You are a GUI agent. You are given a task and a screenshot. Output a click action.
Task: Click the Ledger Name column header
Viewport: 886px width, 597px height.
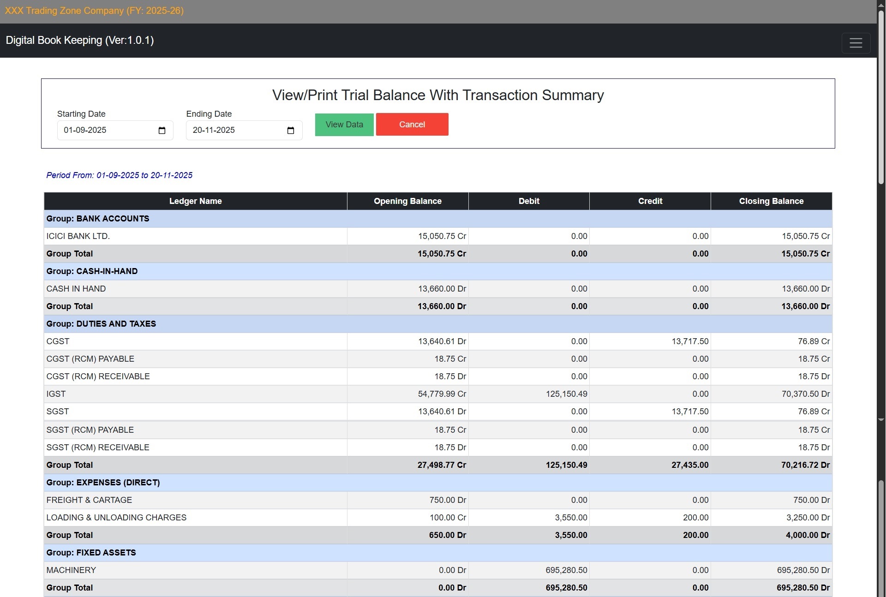click(x=195, y=201)
